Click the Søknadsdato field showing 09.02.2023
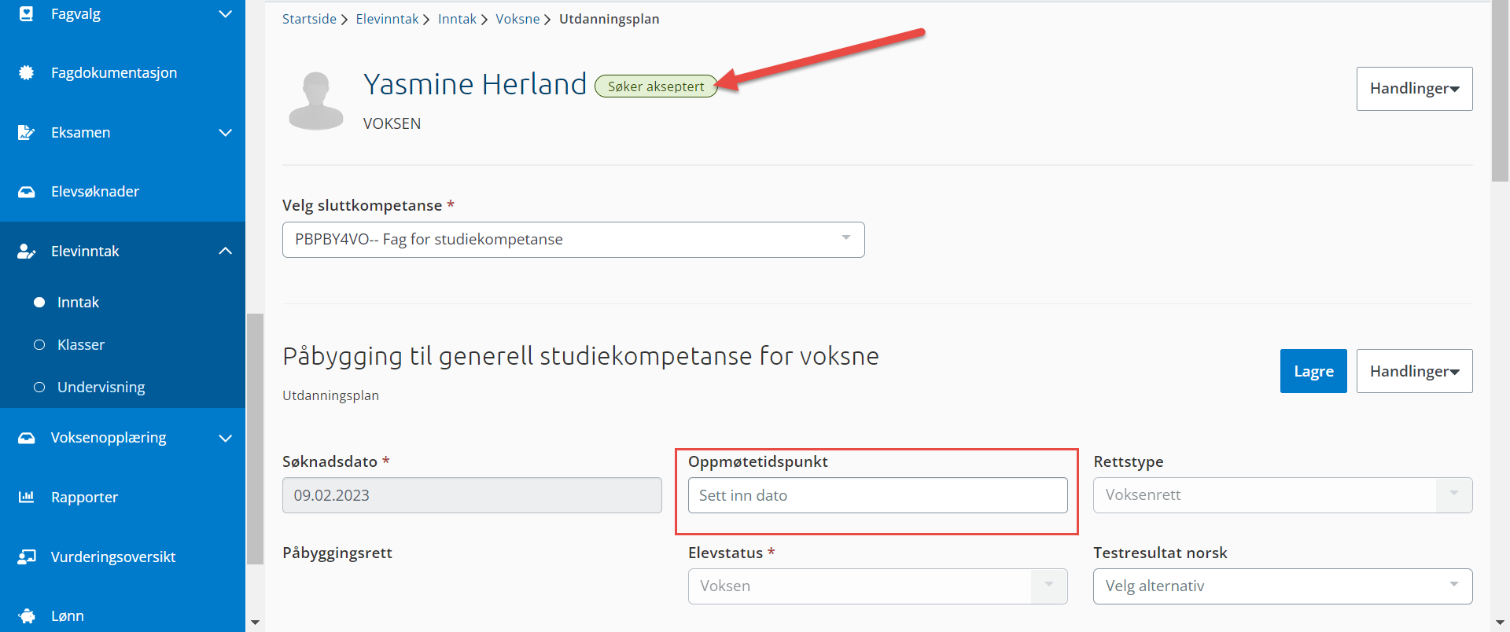 [x=472, y=495]
